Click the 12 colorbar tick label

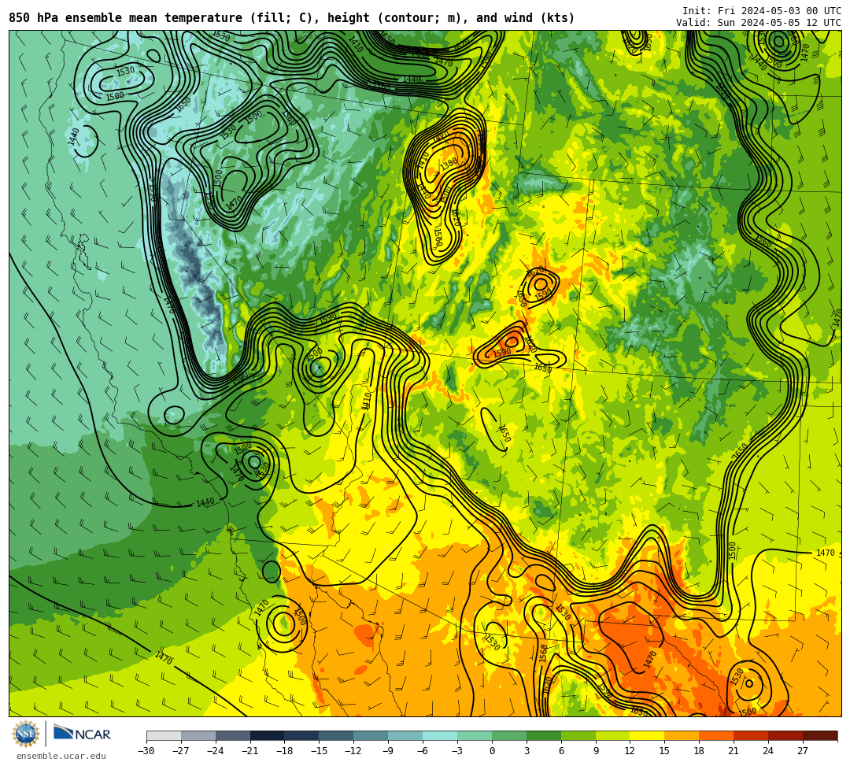tap(630, 751)
